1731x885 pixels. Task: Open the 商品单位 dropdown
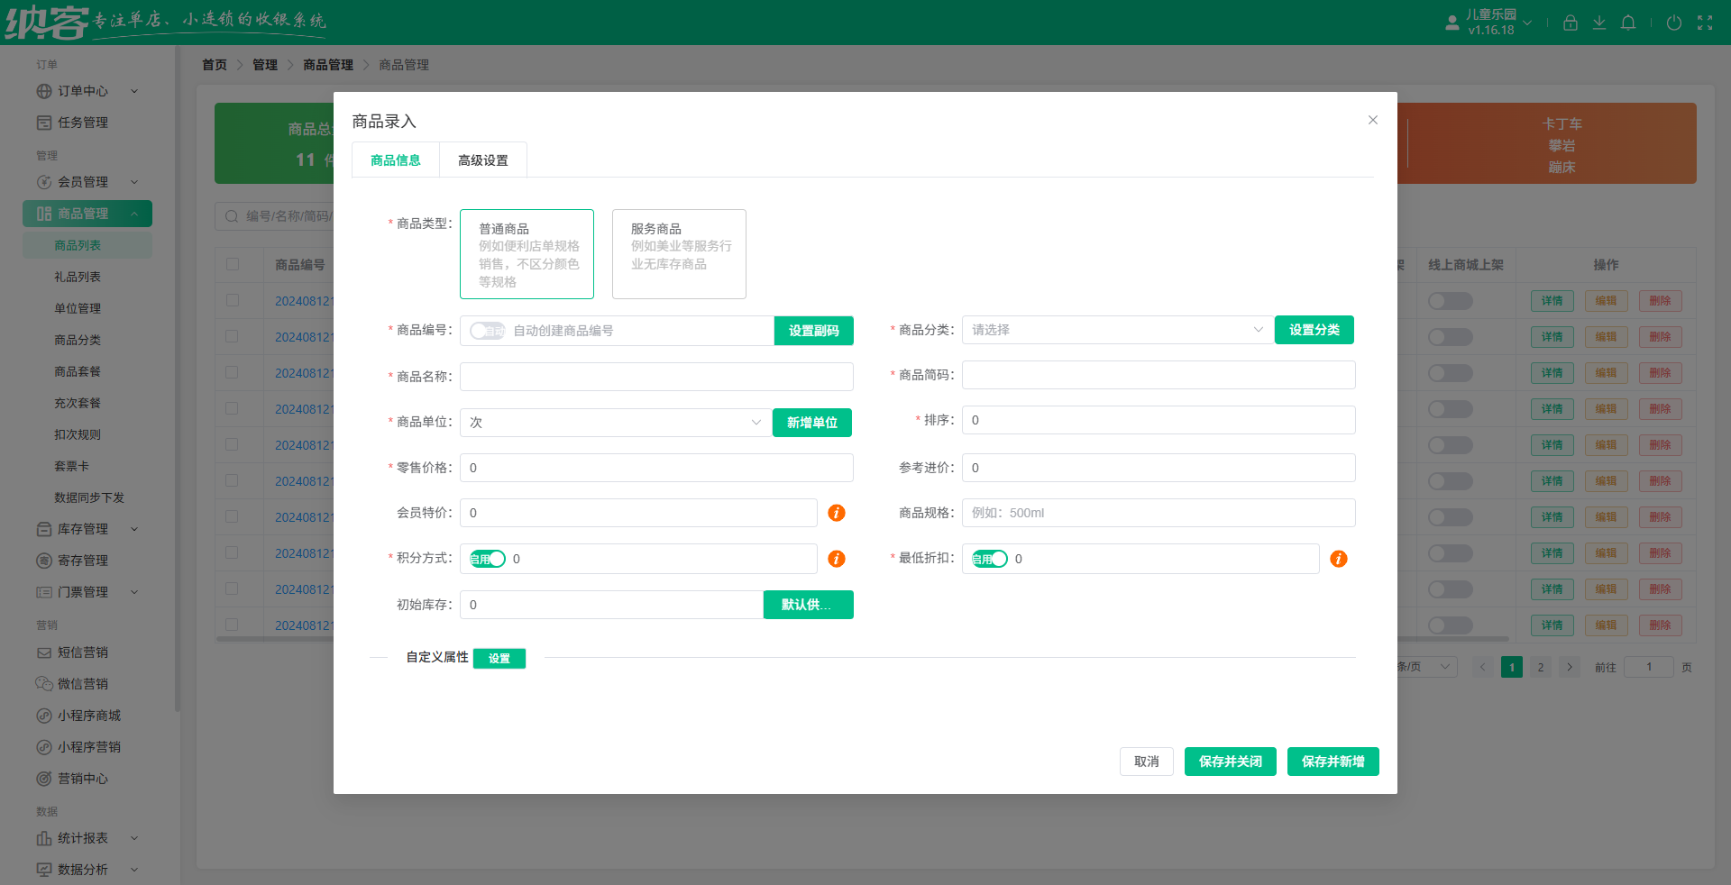[616, 423]
